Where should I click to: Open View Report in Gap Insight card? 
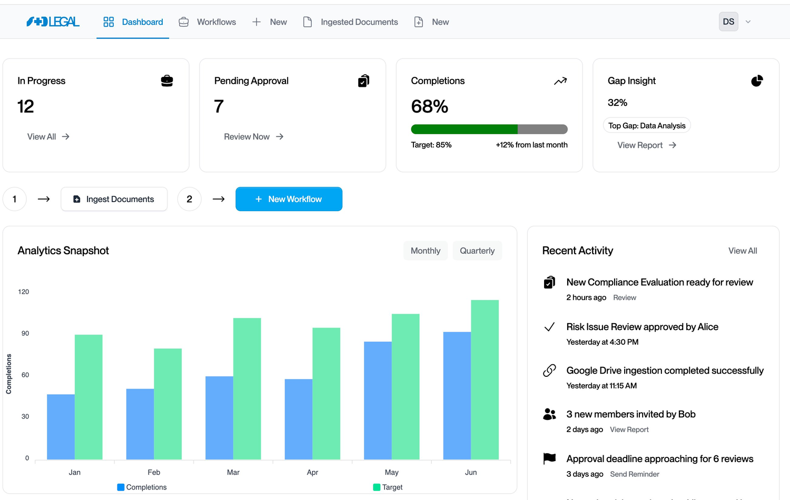coord(647,145)
